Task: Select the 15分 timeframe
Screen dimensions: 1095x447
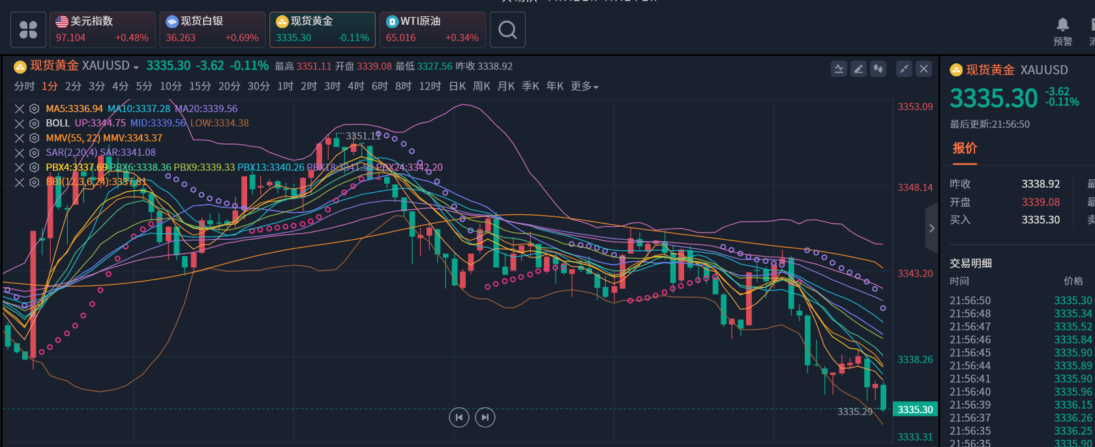Action: pos(200,86)
